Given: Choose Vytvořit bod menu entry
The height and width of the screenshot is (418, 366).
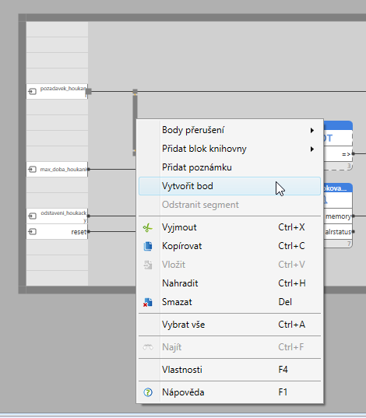Looking at the screenshot, I should pos(230,186).
